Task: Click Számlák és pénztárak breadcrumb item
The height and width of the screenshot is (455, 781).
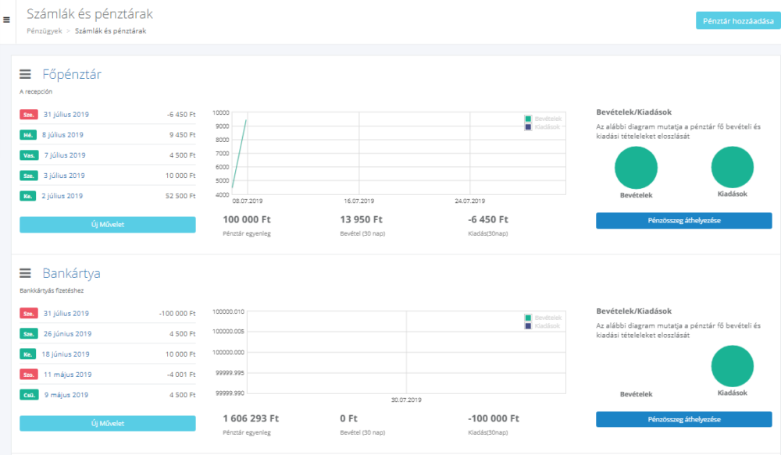Action: click(110, 31)
